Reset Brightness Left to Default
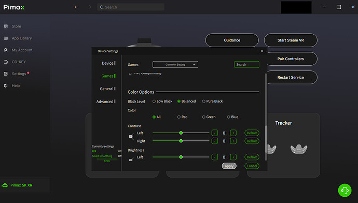This screenshot has width=358, height=203. pyautogui.click(x=252, y=157)
